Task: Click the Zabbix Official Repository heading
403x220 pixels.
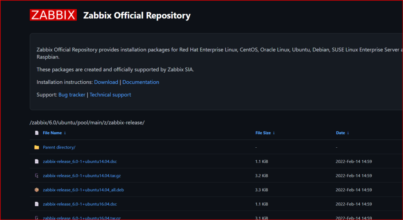Action: (137, 15)
